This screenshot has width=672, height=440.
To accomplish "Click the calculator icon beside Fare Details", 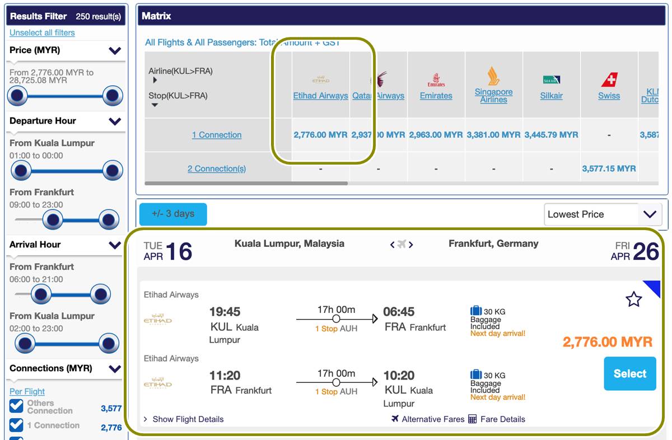I will click(x=472, y=419).
